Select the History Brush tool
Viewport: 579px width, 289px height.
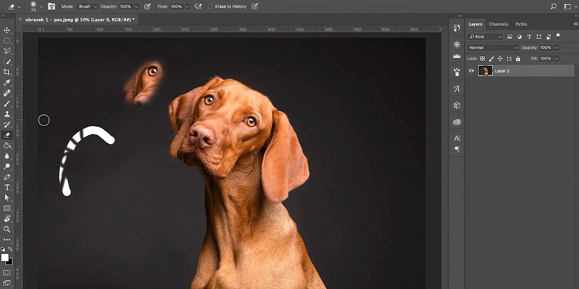(x=7, y=125)
